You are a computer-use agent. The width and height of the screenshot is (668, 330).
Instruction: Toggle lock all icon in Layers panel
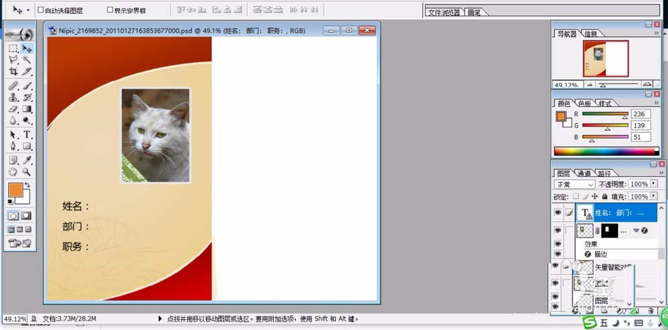click(x=605, y=196)
